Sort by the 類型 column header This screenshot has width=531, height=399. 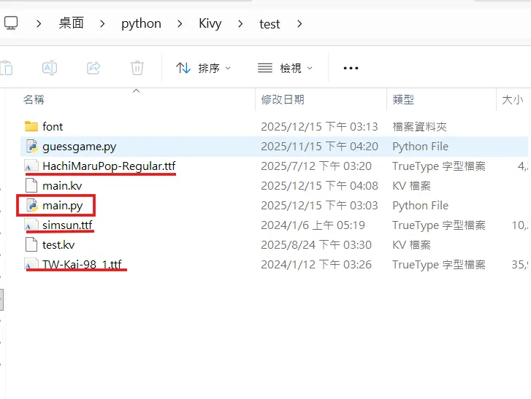[x=403, y=100]
